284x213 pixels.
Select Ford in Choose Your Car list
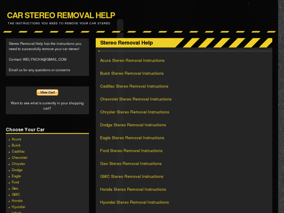15,182
